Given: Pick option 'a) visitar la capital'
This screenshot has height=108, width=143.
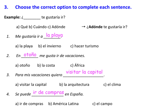Looking at the screenshot, I should coord(31,85).
